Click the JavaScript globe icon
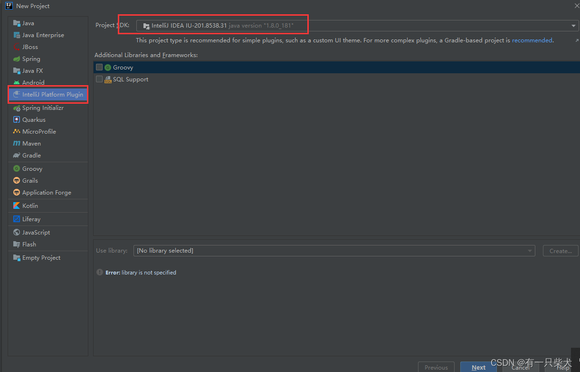Viewport: 580px width, 372px height. coord(17,232)
